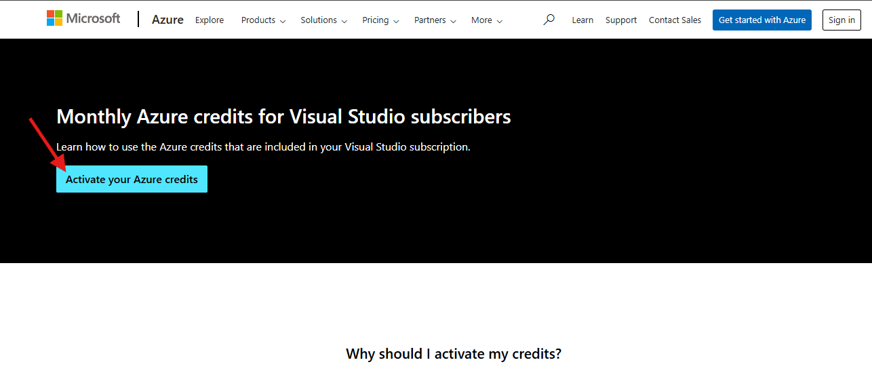The image size is (872, 375).
Task: Click the Sign in button
Action: point(841,20)
